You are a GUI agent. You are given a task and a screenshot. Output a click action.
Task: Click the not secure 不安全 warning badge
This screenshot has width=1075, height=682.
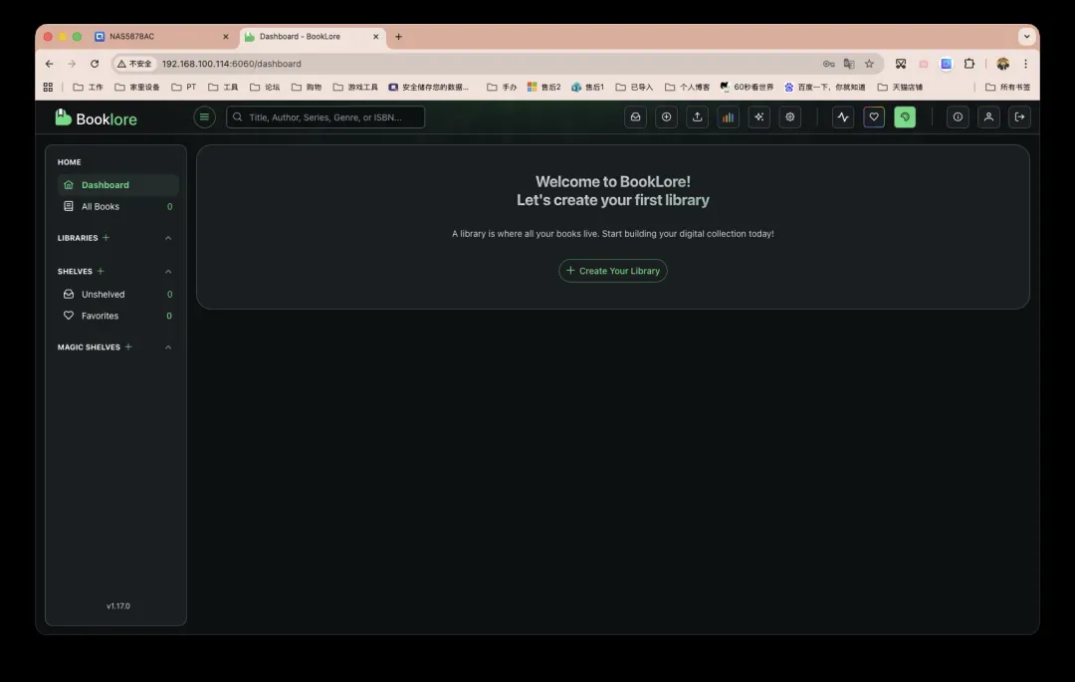(134, 64)
